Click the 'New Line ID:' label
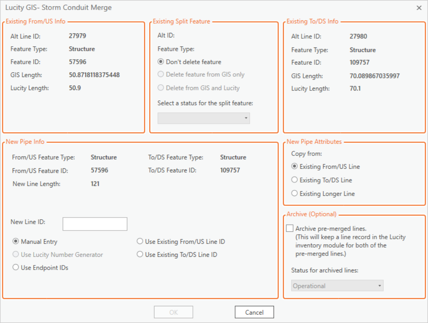This screenshot has height=323, width=428. pos(28,222)
